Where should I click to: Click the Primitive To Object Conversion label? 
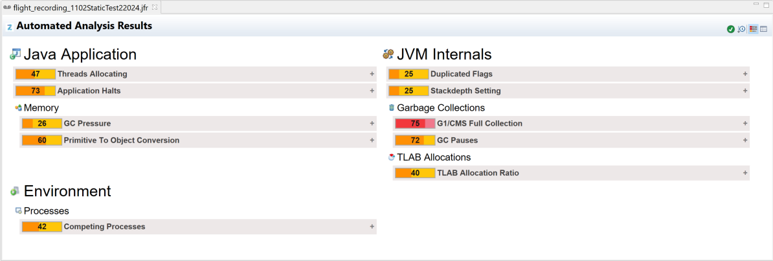(x=122, y=140)
